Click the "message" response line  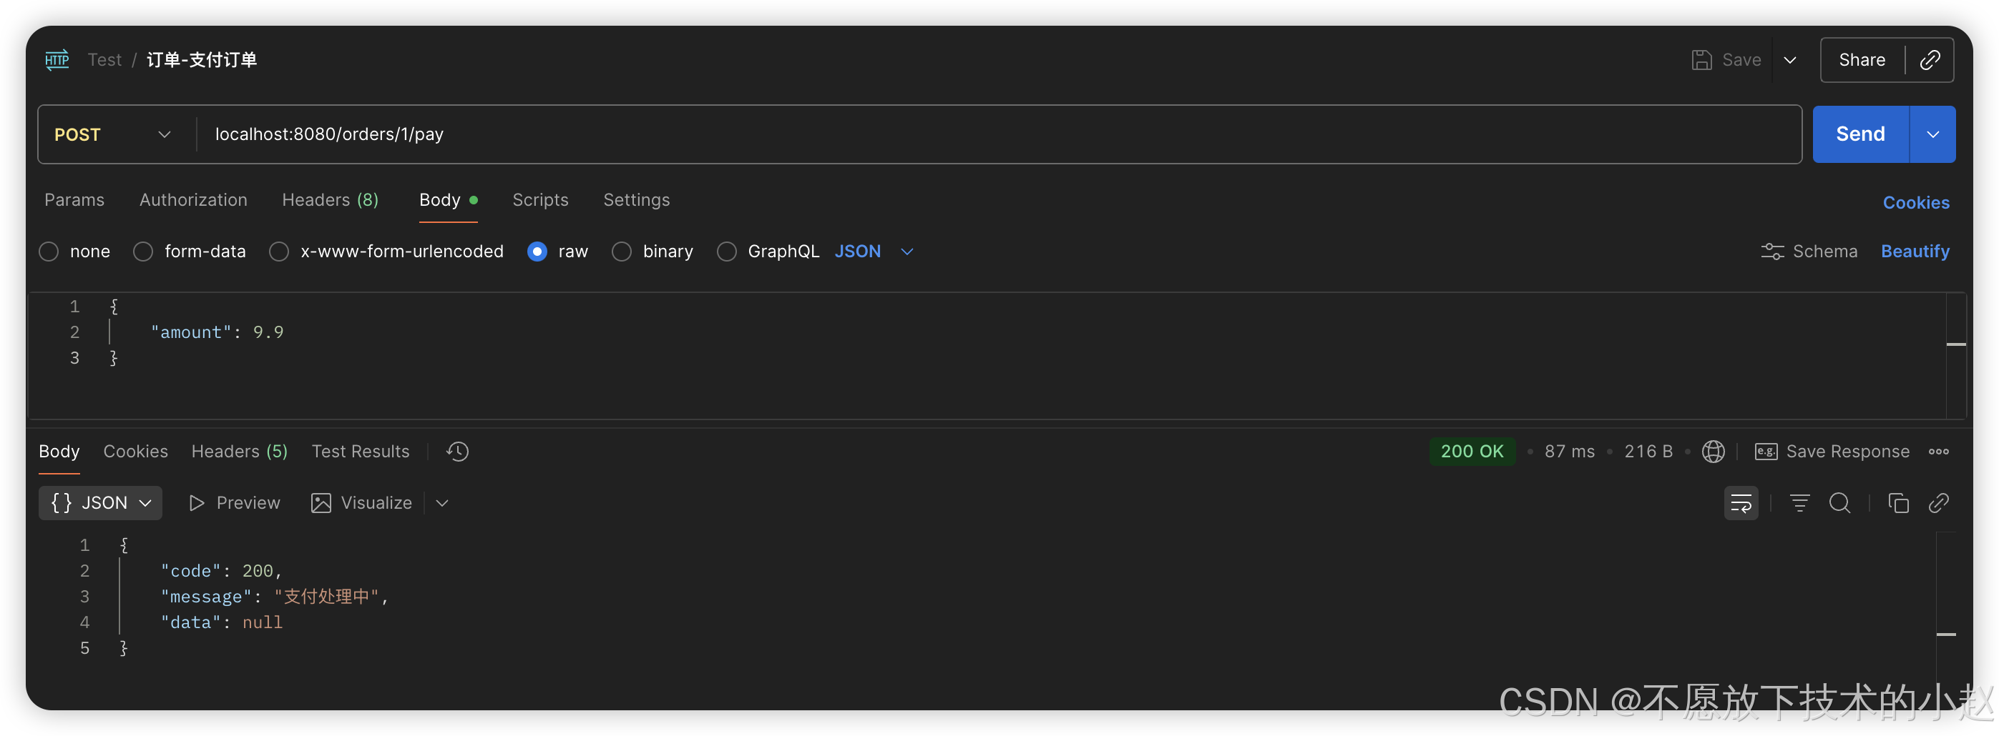pyautogui.click(x=274, y=597)
